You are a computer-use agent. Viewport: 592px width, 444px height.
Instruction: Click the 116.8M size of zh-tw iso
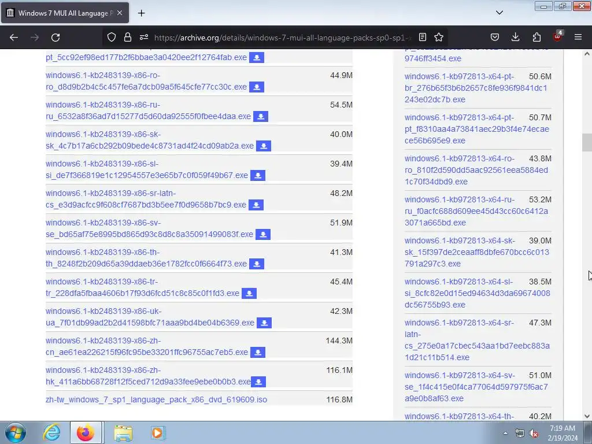(x=339, y=399)
